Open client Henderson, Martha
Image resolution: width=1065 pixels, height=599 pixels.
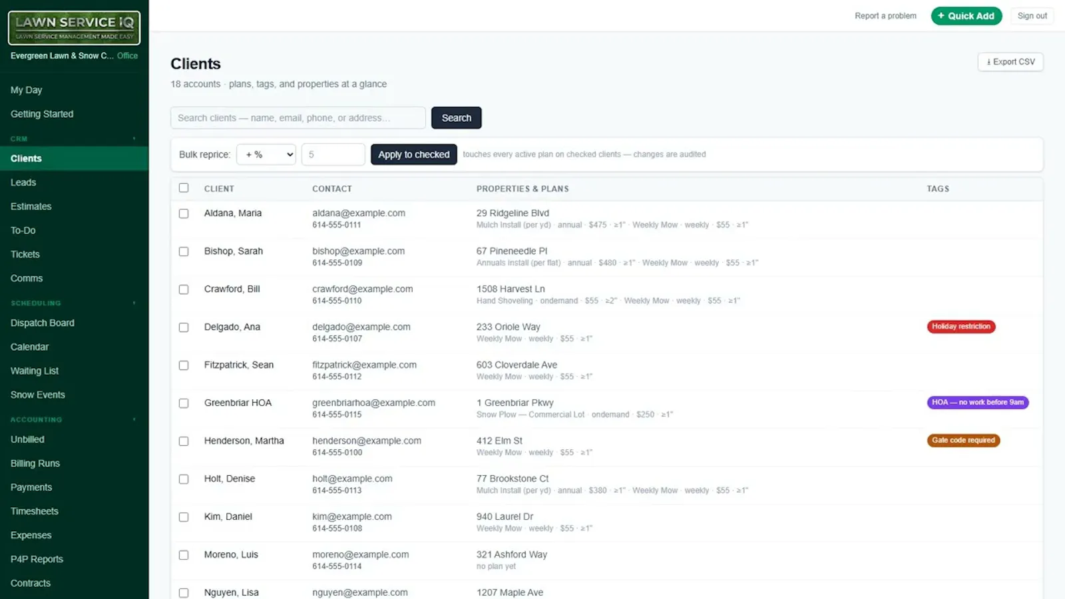coord(244,441)
